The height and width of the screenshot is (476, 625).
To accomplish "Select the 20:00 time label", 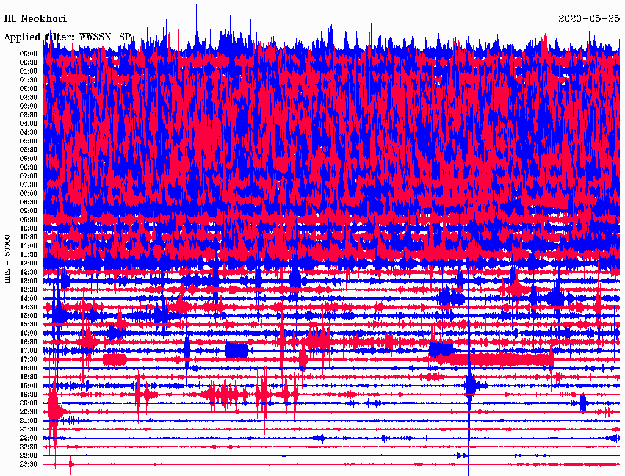I will coord(29,403).
